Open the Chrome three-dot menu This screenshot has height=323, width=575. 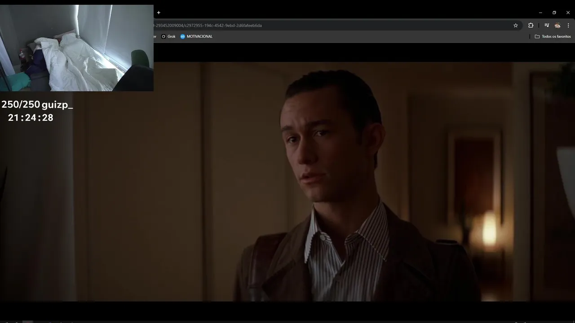point(568,26)
